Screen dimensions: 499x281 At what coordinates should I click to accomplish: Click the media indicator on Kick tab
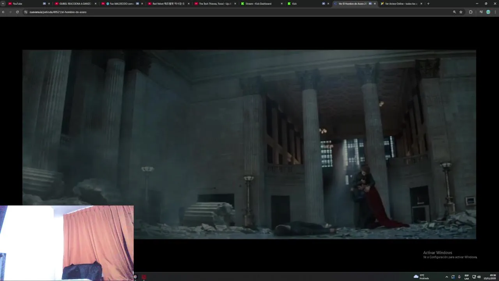[324, 4]
